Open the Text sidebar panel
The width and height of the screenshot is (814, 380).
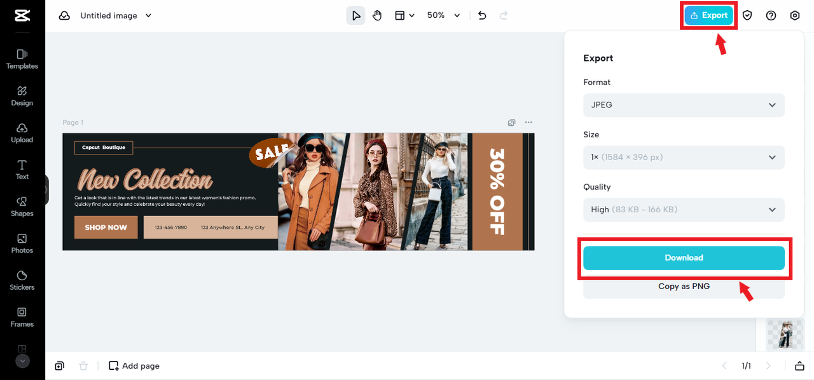pyautogui.click(x=22, y=170)
